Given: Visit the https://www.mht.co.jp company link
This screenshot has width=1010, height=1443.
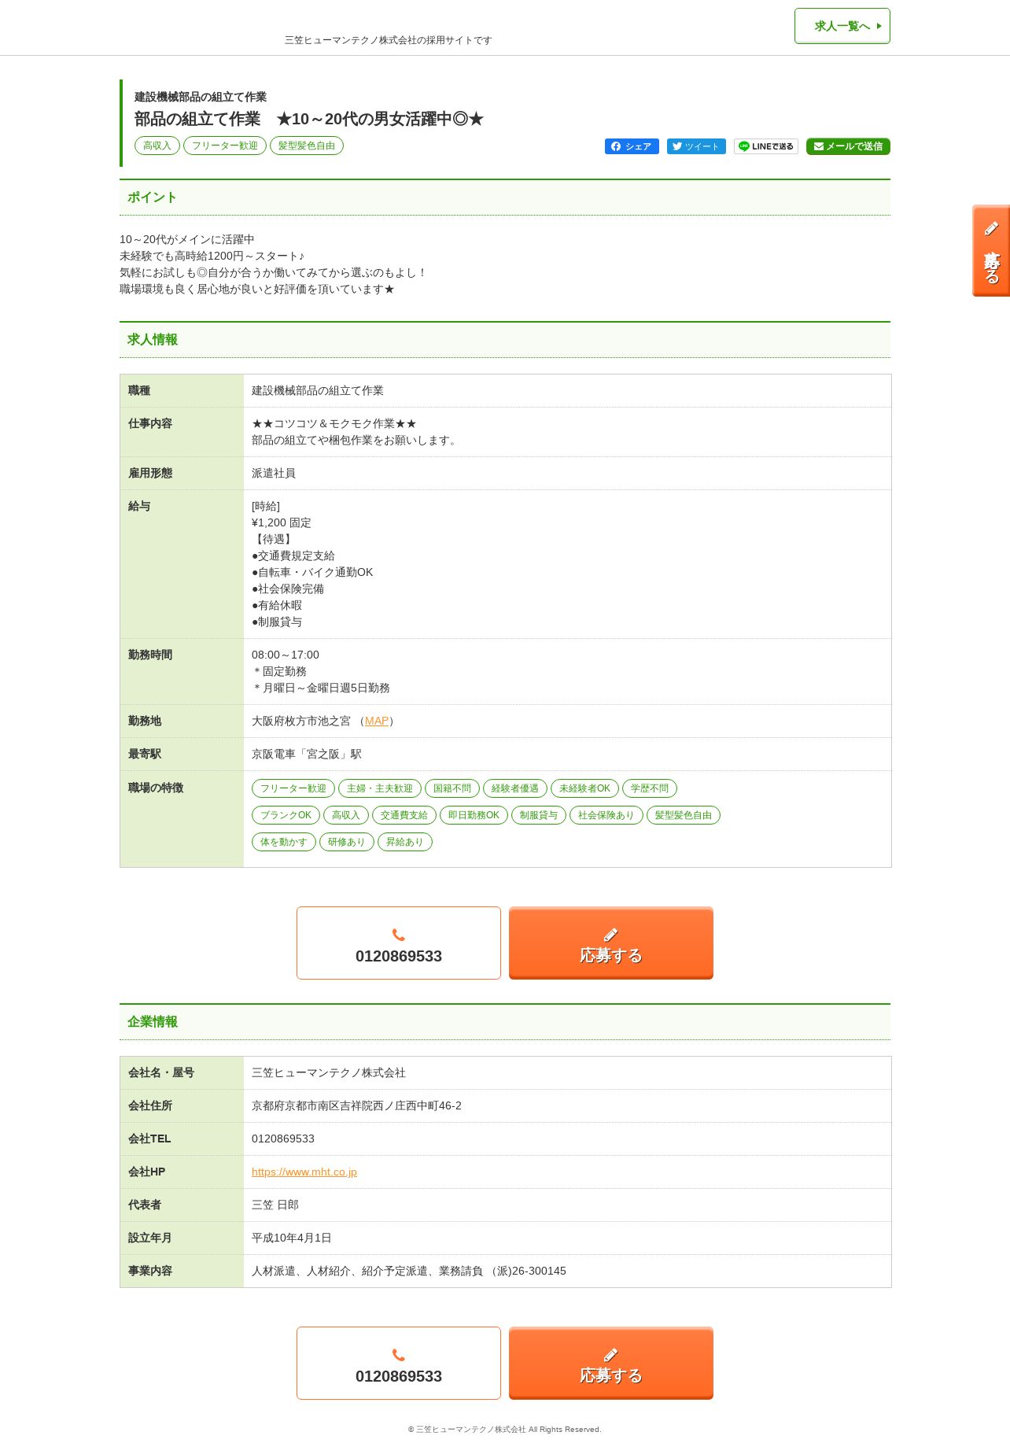Looking at the screenshot, I should click(304, 1172).
